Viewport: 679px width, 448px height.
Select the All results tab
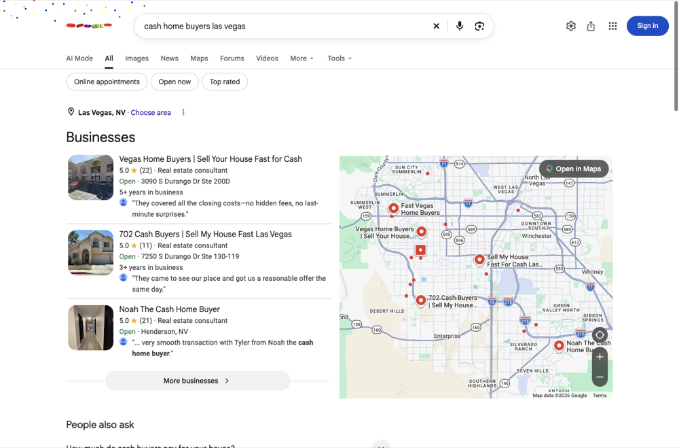(x=109, y=58)
